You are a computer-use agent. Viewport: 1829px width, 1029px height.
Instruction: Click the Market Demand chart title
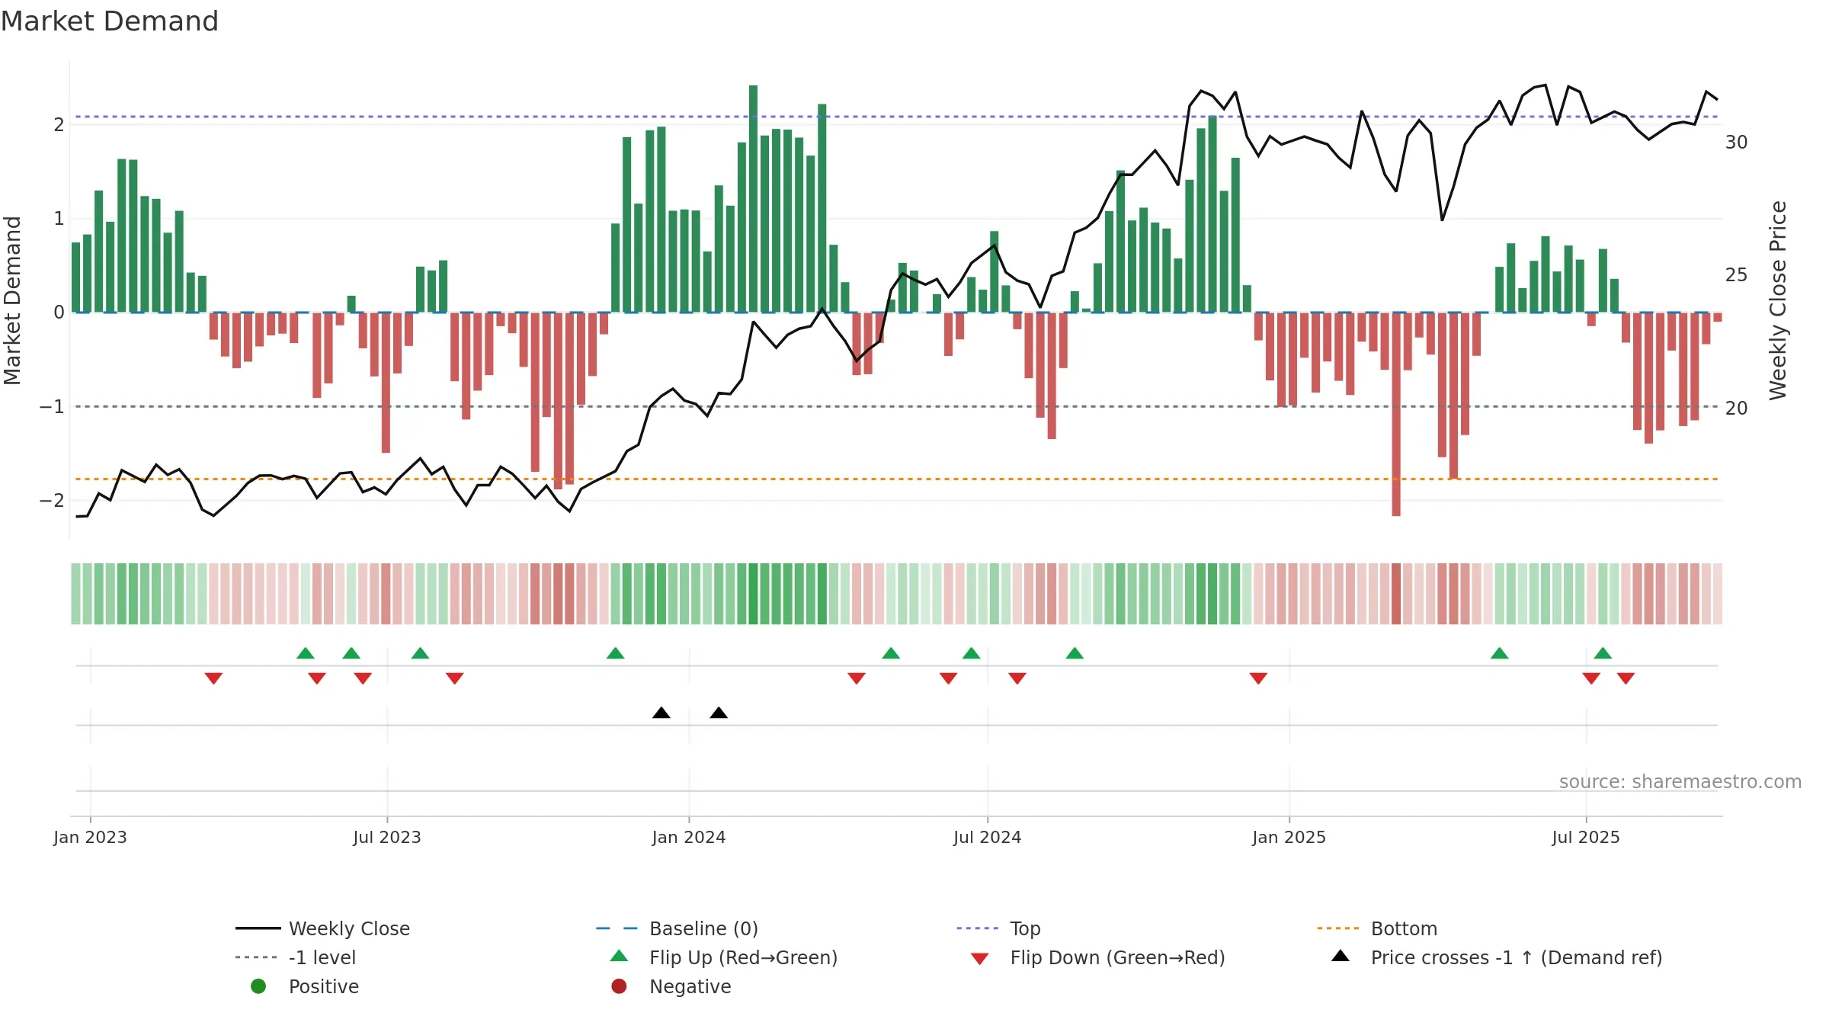pyautogui.click(x=110, y=21)
